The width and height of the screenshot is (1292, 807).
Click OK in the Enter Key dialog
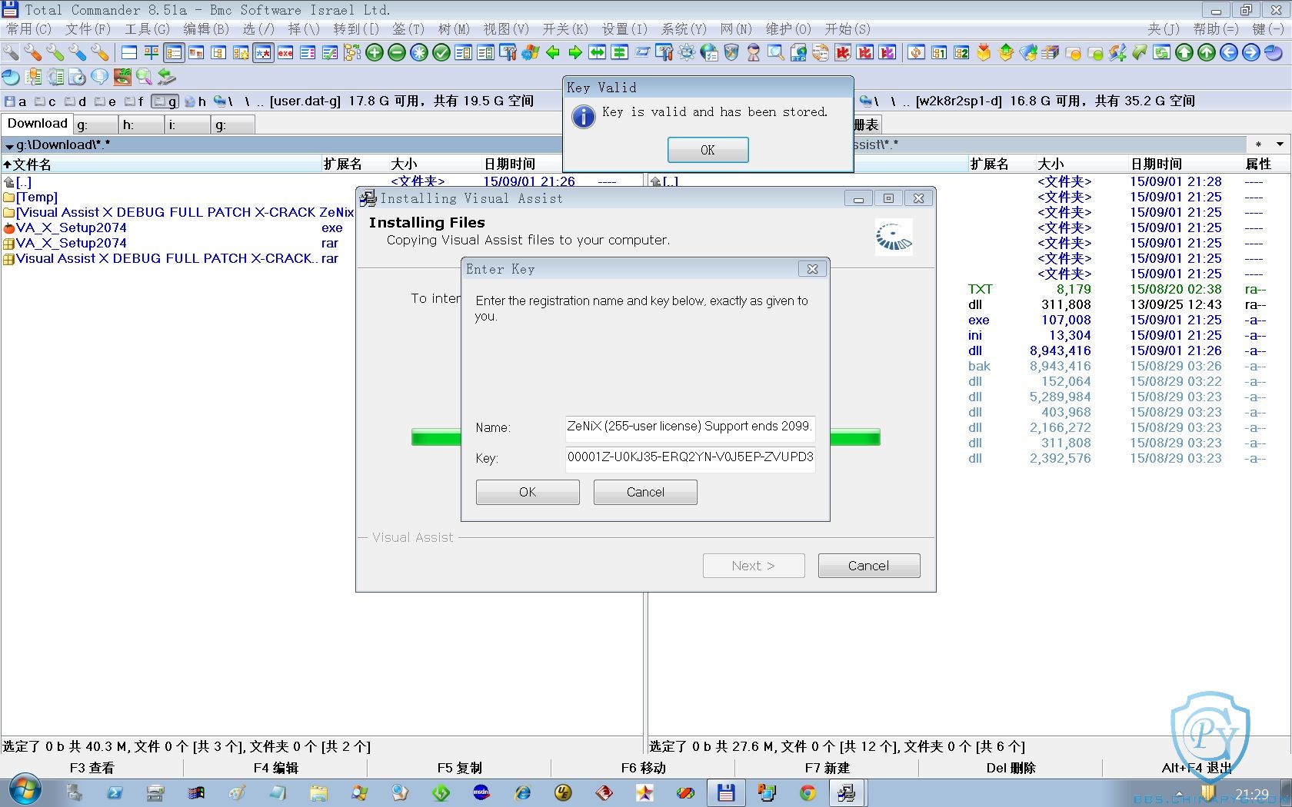click(x=528, y=492)
